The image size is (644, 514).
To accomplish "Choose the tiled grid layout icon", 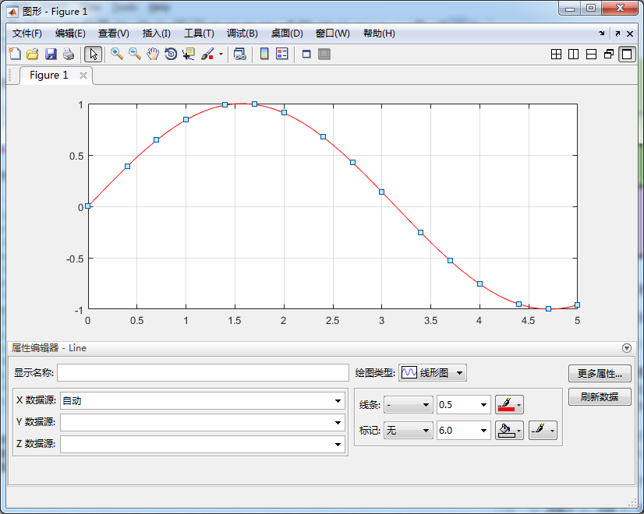I will 556,55.
